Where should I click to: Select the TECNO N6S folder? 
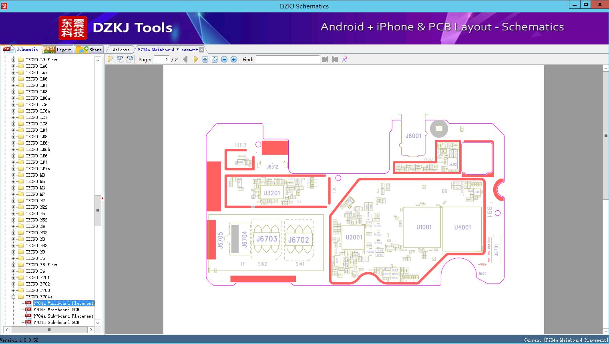tap(36, 233)
